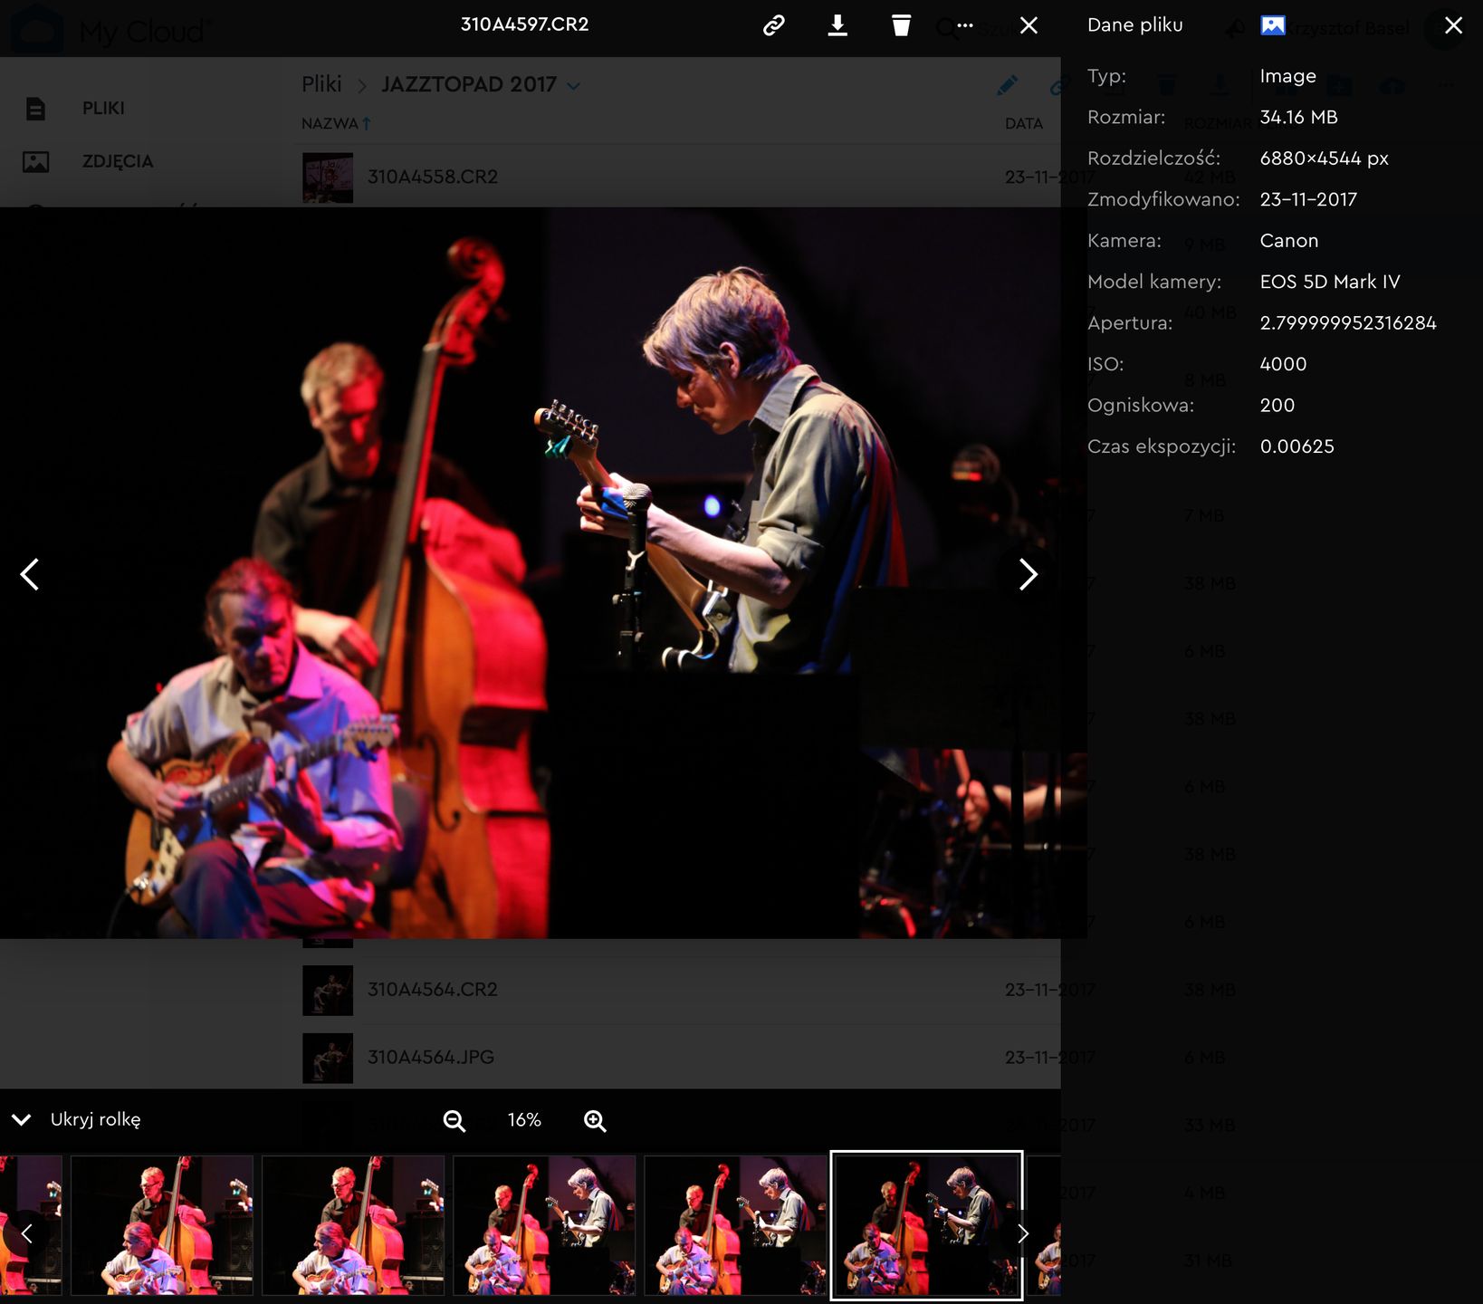
Task: Open the PLIKI section in sidebar
Action: 103,109
